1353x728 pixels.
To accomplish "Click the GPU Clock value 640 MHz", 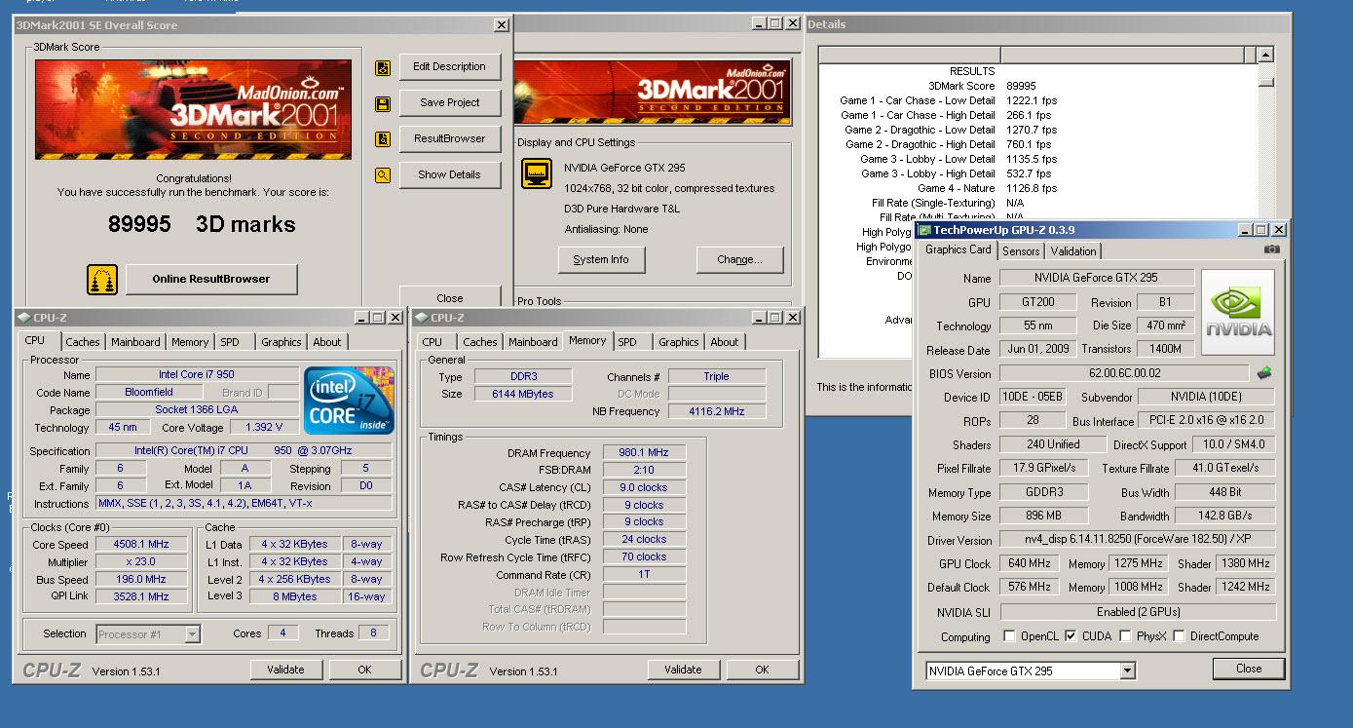I will coord(1030,563).
